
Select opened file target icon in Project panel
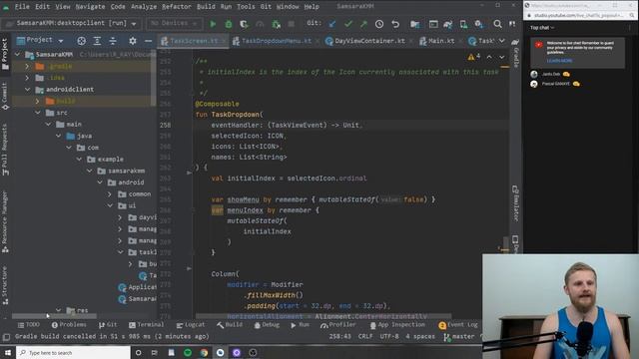pos(82,41)
